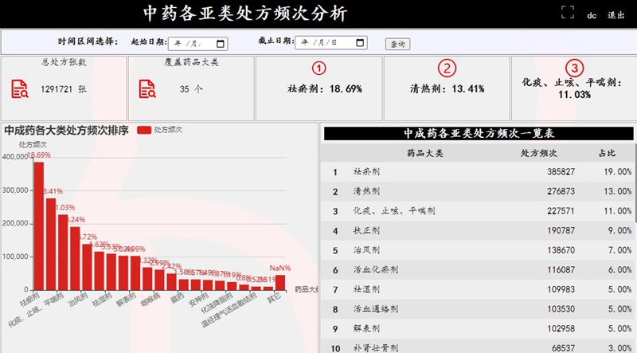
Task: Click the 400,000 y-axis label
Action: tap(15, 157)
